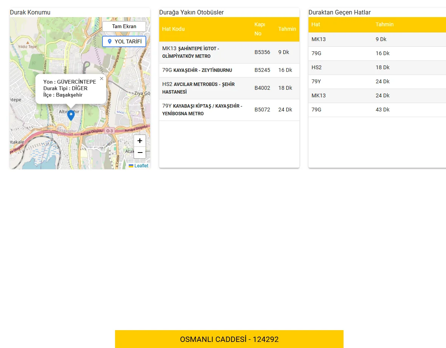The height and width of the screenshot is (348, 446).
Task: Click the zoom out minus icon on map
Action: (139, 152)
